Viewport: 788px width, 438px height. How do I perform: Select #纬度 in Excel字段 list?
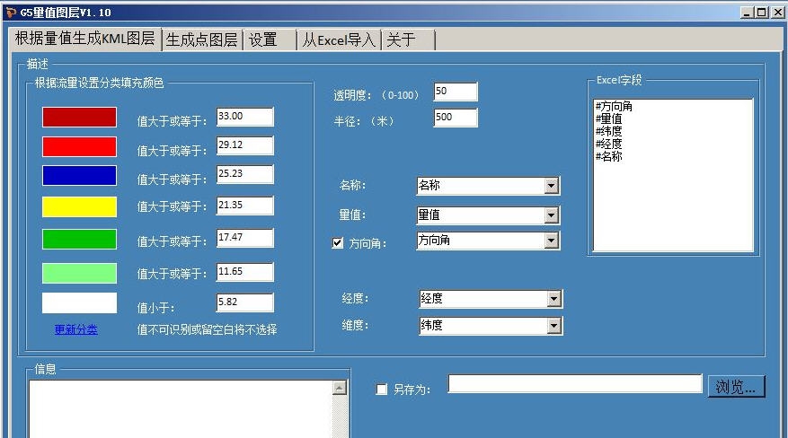[608, 131]
